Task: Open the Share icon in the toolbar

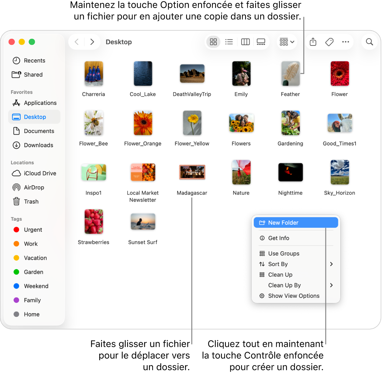Action: pos(313,42)
